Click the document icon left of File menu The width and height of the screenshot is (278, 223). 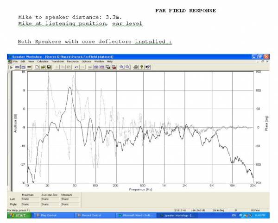pyautogui.click(x=10, y=62)
